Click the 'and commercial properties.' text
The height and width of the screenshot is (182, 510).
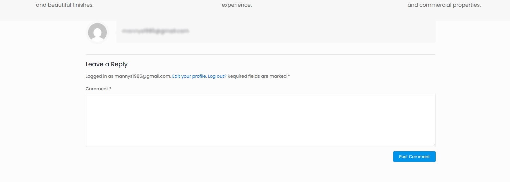(444, 5)
